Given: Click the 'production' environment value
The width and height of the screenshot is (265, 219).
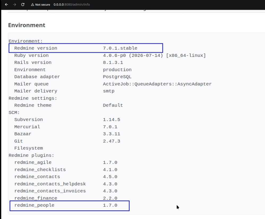Looking at the screenshot, I should (x=117, y=70).
